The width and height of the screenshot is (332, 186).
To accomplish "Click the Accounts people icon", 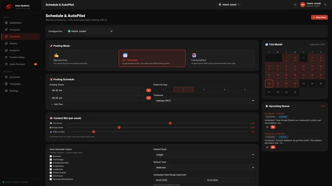I will point(6,77).
